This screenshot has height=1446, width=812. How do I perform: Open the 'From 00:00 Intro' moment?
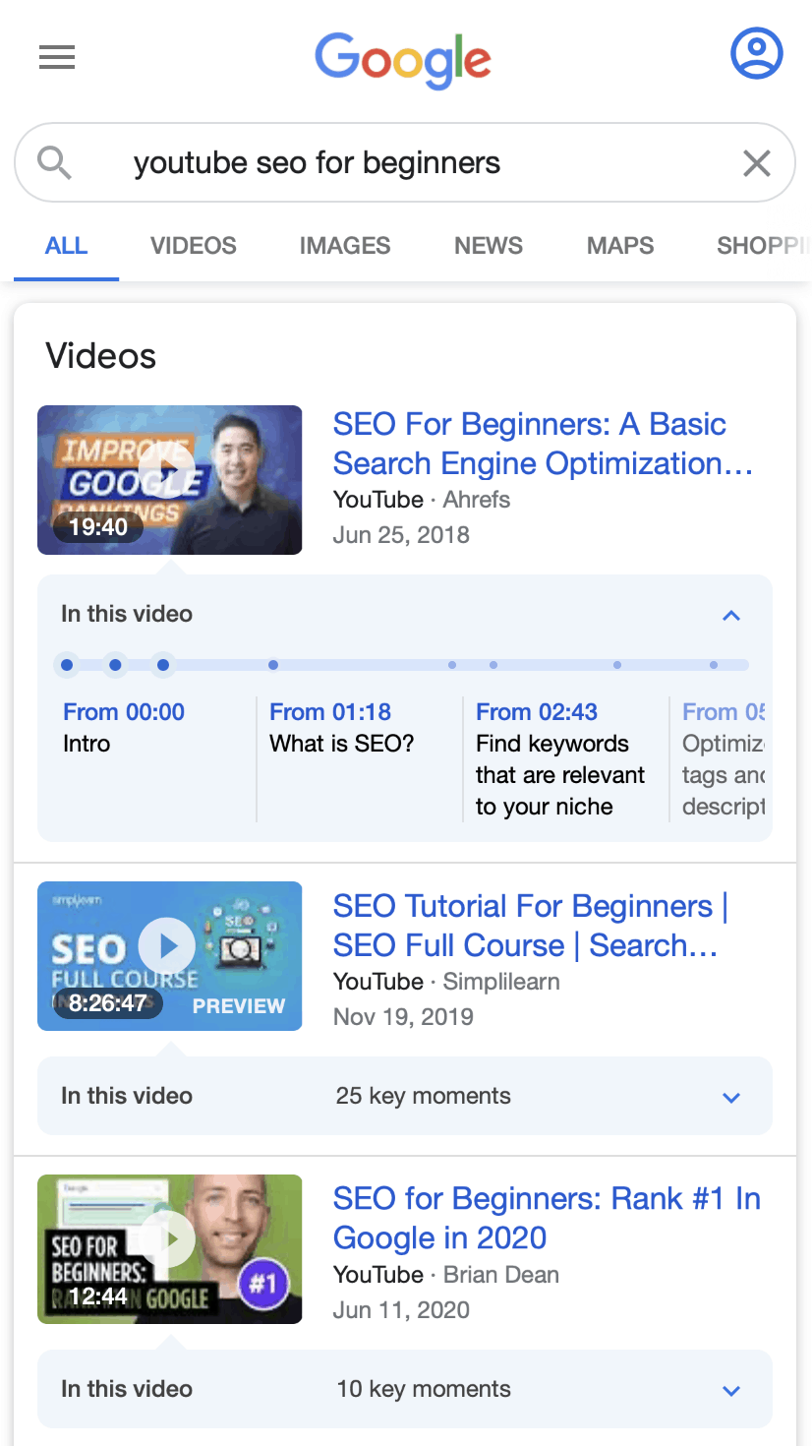click(124, 728)
